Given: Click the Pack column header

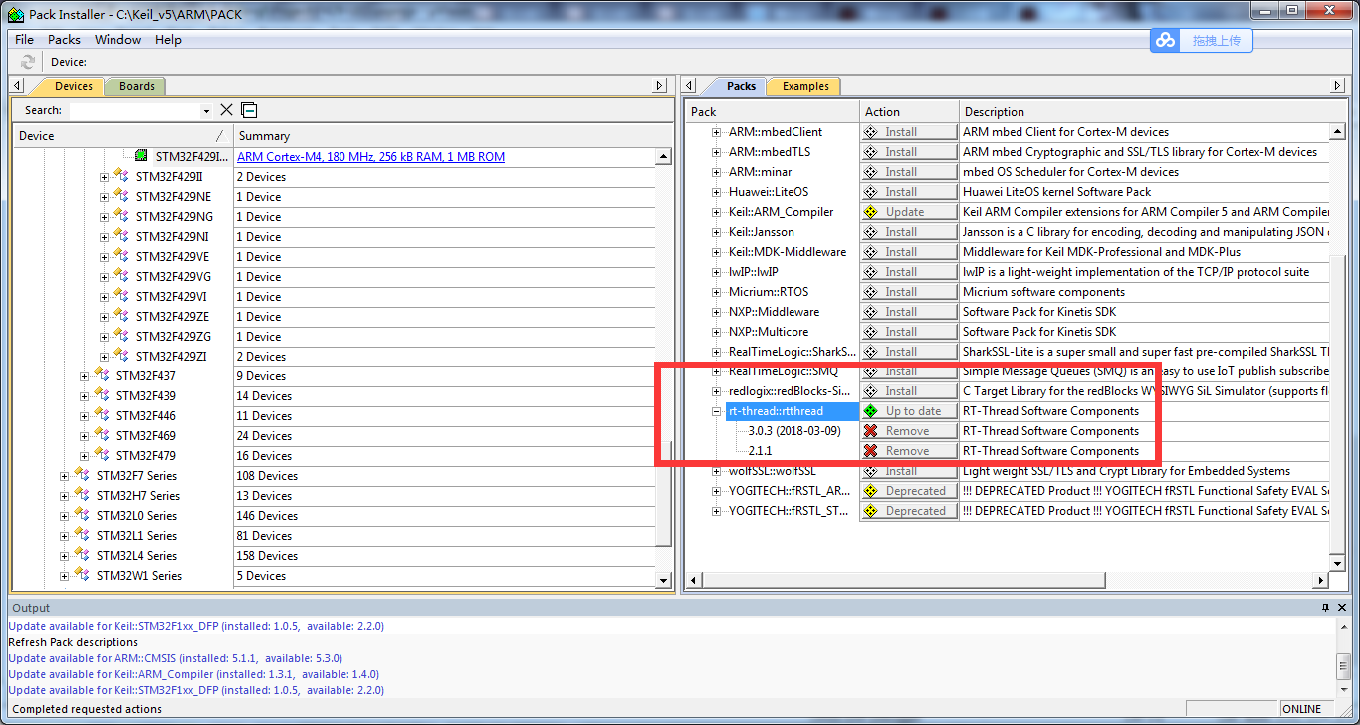Looking at the screenshot, I should point(773,112).
